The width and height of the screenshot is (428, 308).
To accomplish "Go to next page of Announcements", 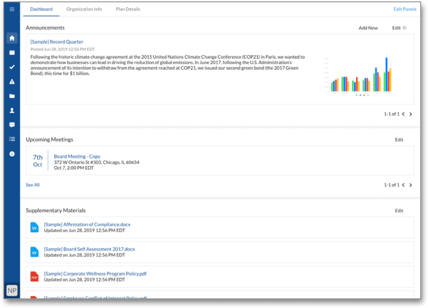I will [411, 114].
